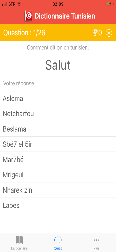Tap the Dictionnaire Tunisien title
The image size is (116, 252).
(65, 16)
